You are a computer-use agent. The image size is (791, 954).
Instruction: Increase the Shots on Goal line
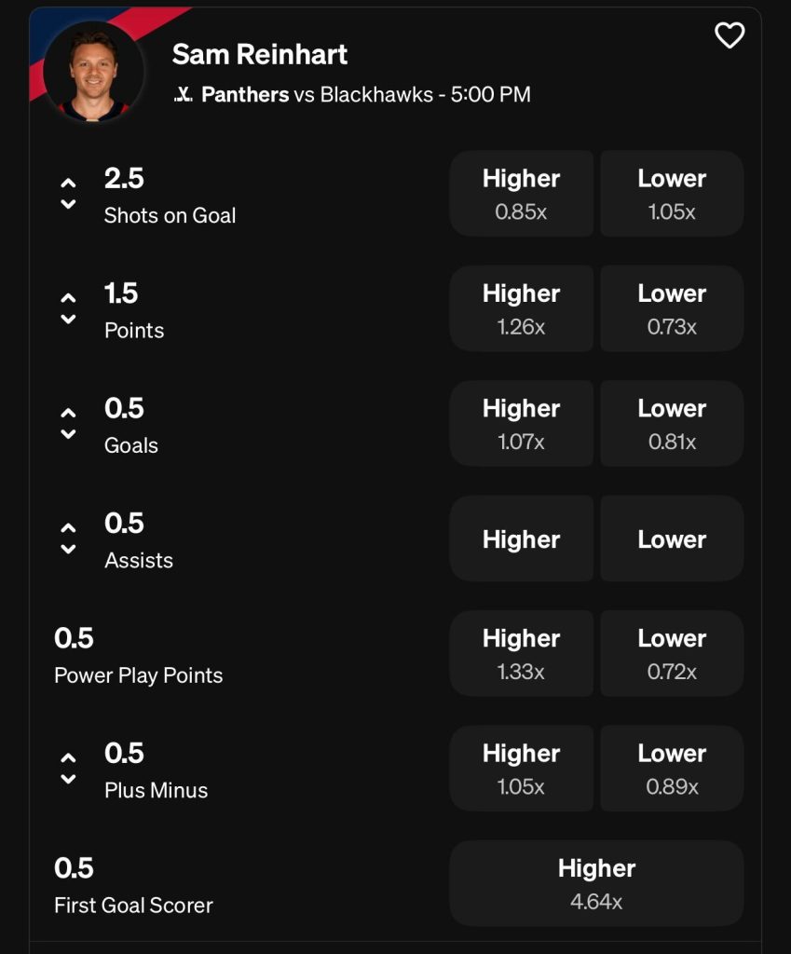68,184
